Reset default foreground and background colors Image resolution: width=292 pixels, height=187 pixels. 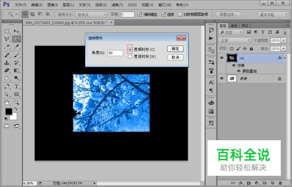click(x=6, y=119)
